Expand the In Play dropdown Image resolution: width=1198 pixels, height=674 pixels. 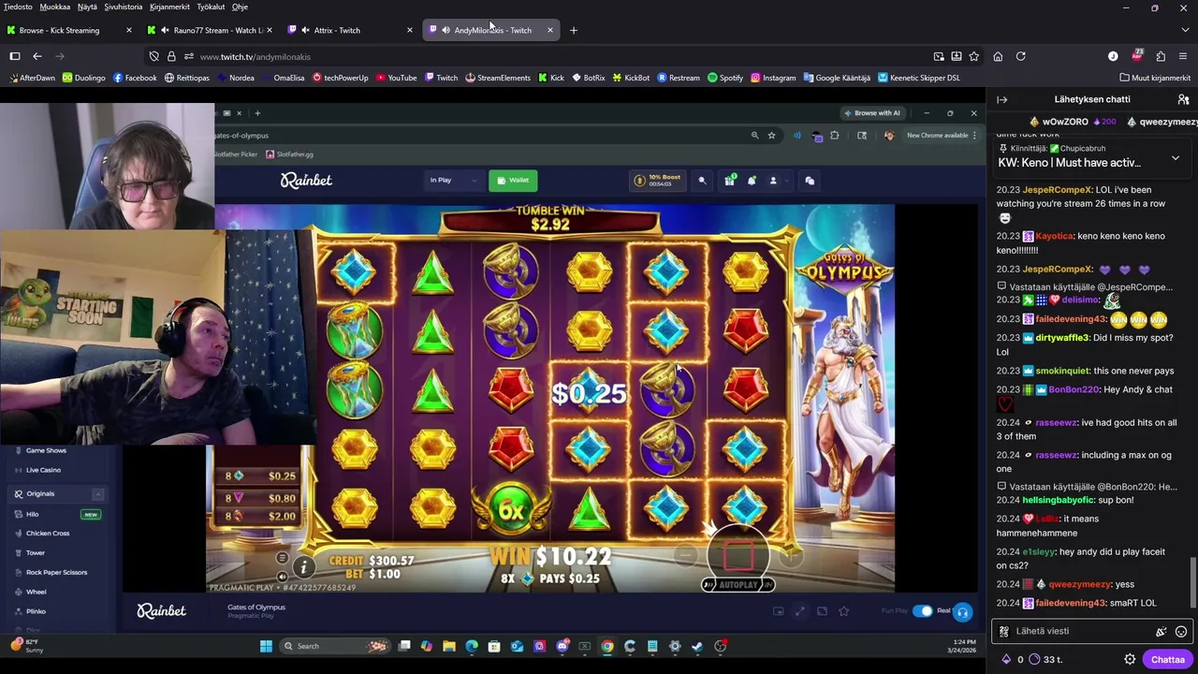453,180
